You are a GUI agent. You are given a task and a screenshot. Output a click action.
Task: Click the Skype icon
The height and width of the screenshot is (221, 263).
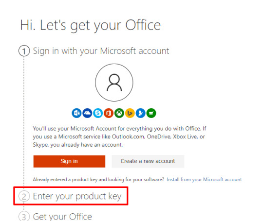coord(98,113)
